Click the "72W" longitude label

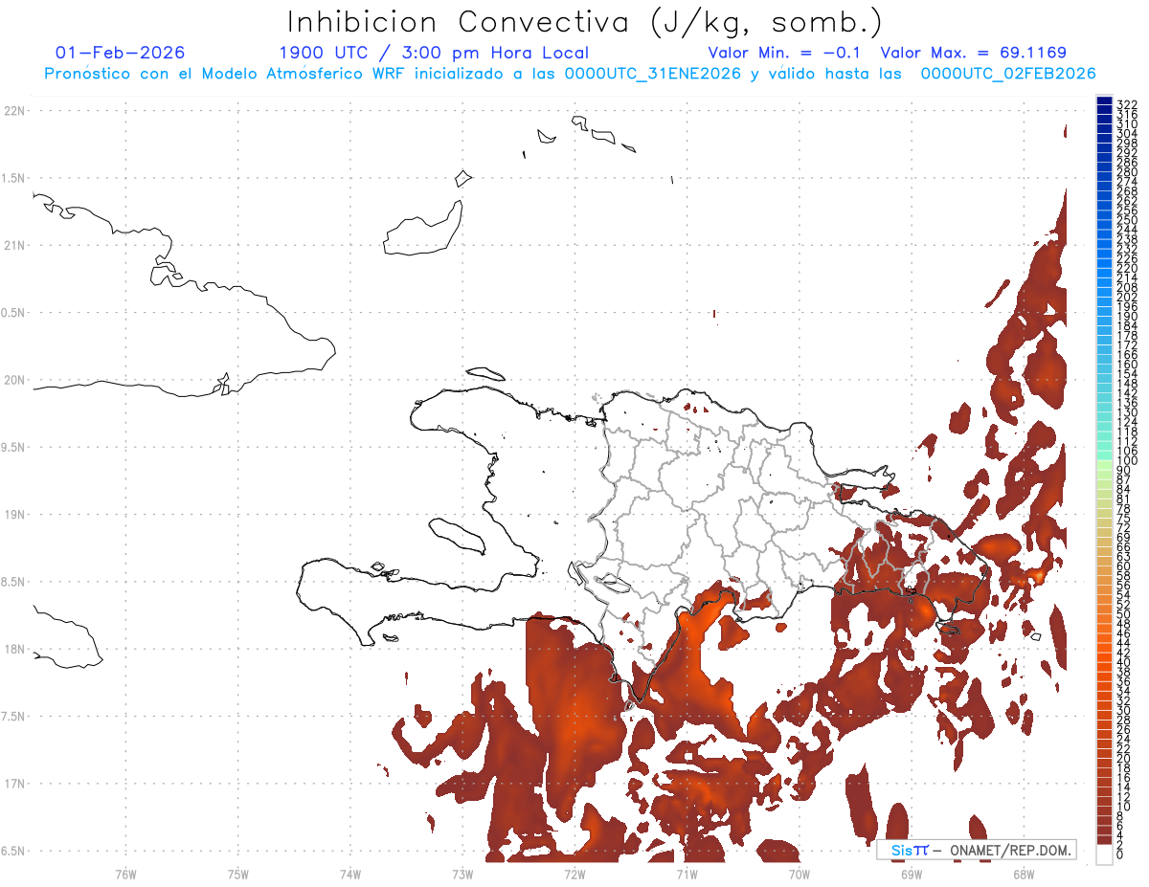coord(574,874)
